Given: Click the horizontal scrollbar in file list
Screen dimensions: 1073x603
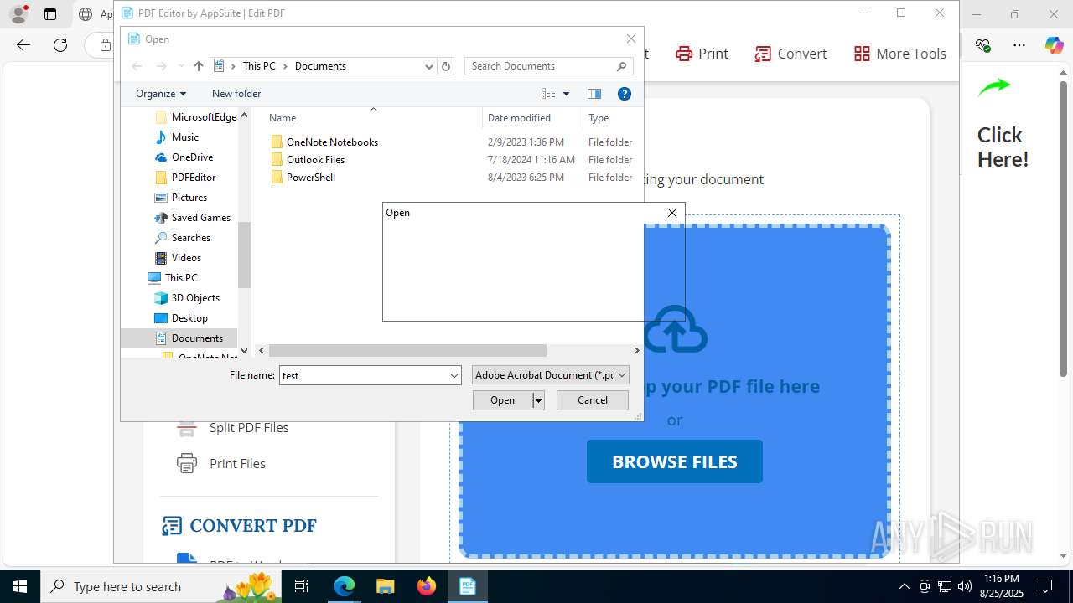Looking at the screenshot, I should pos(407,350).
